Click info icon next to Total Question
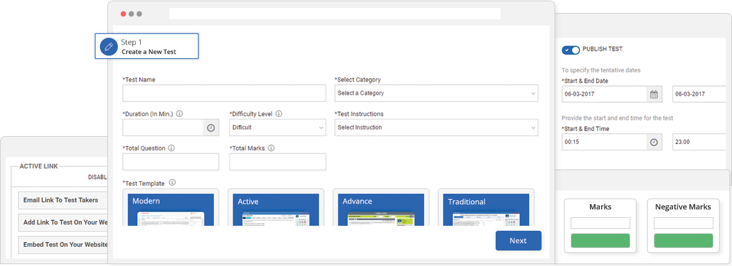Screen dimensions: 732x266 [x=171, y=148]
